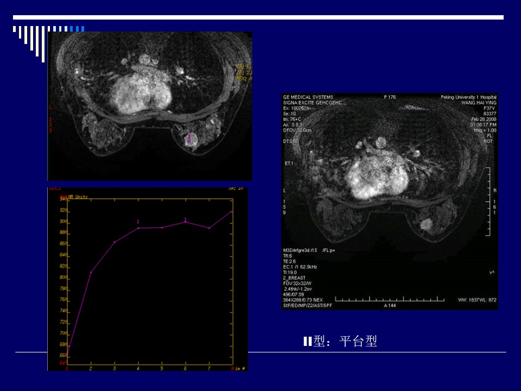Image resolution: width=521 pixels, height=391 pixels.
Task: Click 'GE MEDICAL SYSTEMS' text
Action: [x=308, y=97]
